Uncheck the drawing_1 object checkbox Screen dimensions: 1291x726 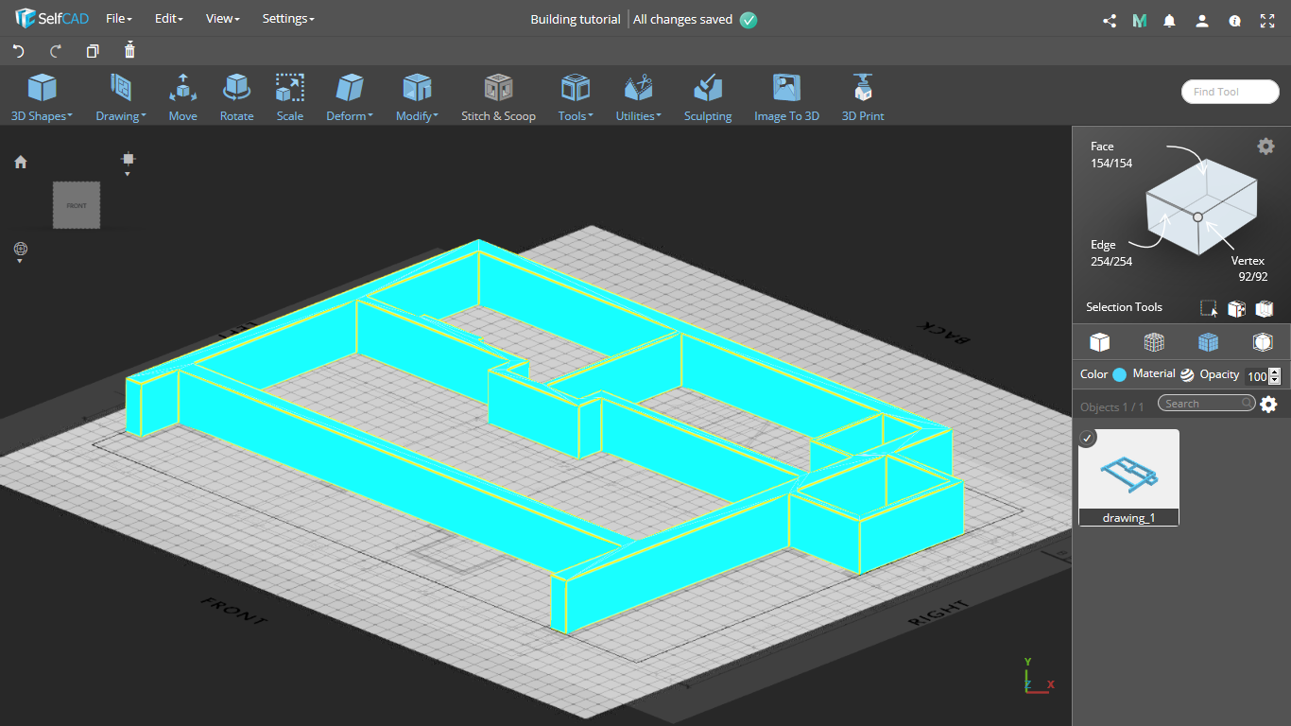(1088, 438)
